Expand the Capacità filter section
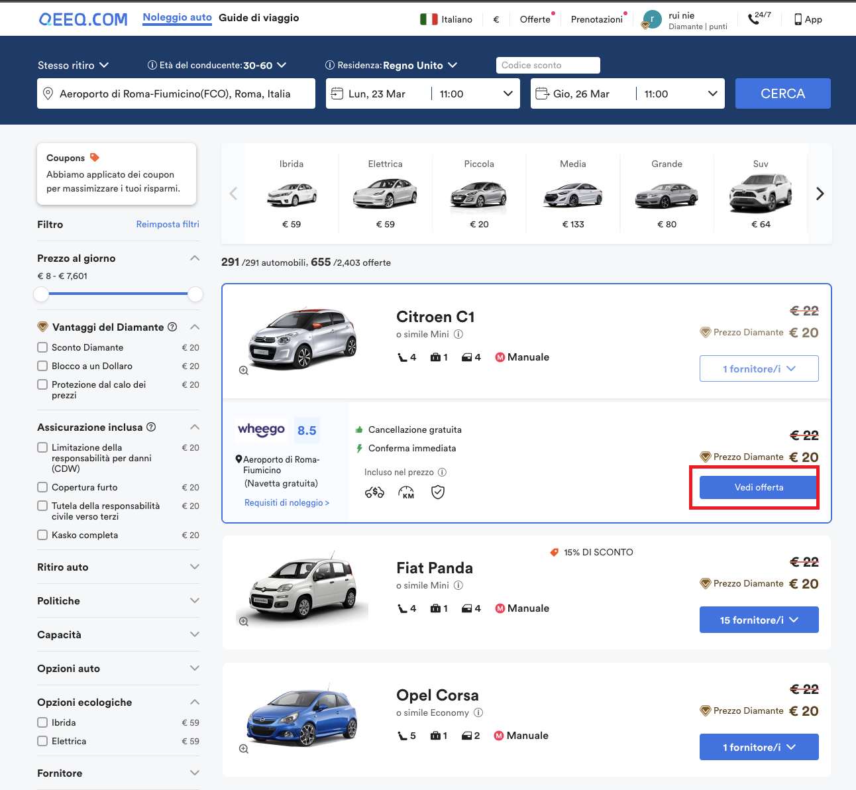The height and width of the screenshot is (790, 856). click(118, 634)
